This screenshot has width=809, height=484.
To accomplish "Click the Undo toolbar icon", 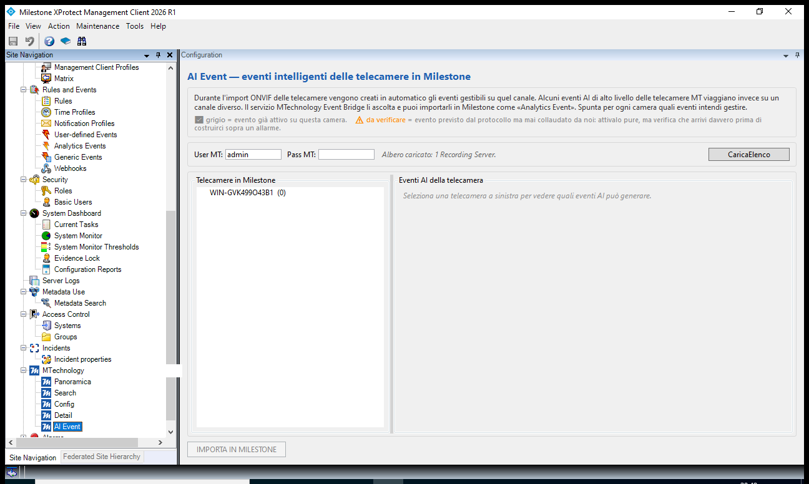I will 29,41.
